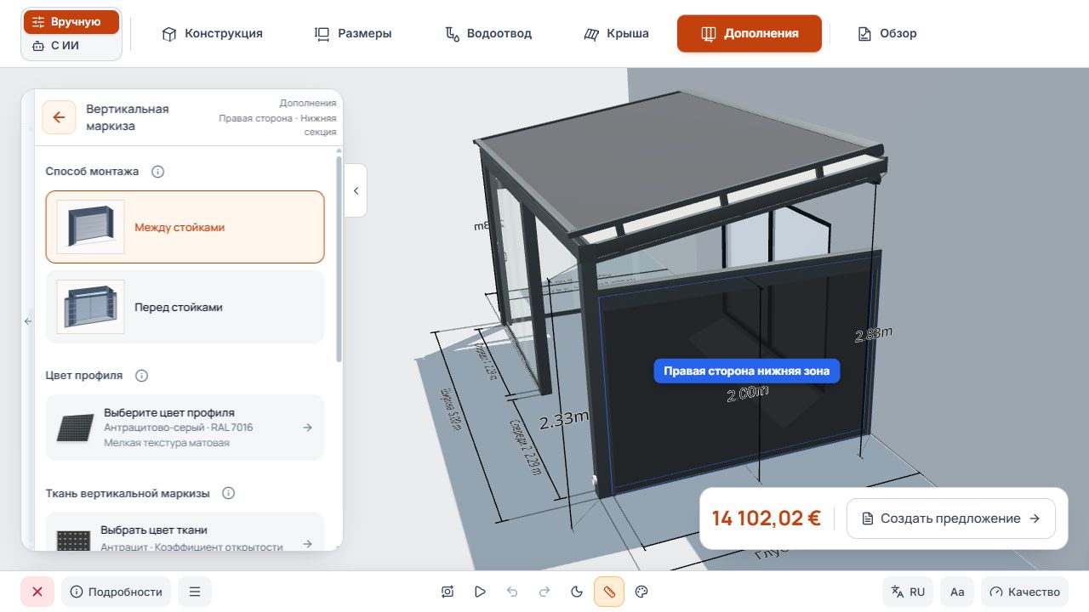
Task: Click Создать предложение button
Action: coord(951,518)
